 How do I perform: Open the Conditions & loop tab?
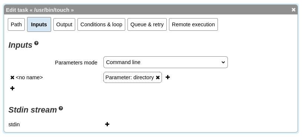point(101,24)
